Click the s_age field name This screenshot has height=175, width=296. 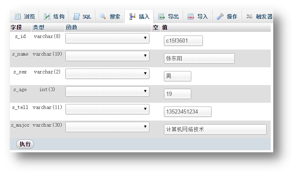20,90
